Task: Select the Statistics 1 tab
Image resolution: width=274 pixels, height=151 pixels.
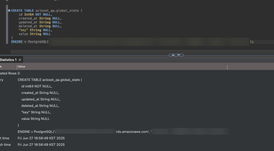Action: point(8,60)
